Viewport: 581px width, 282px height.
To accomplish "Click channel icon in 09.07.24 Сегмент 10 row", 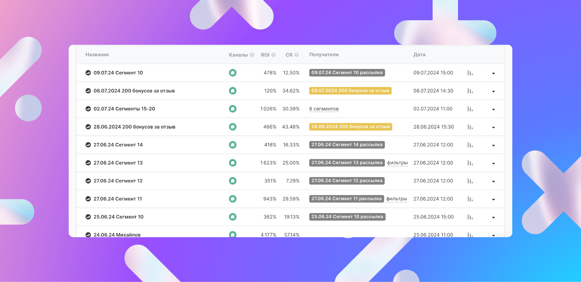I will tap(233, 73).
